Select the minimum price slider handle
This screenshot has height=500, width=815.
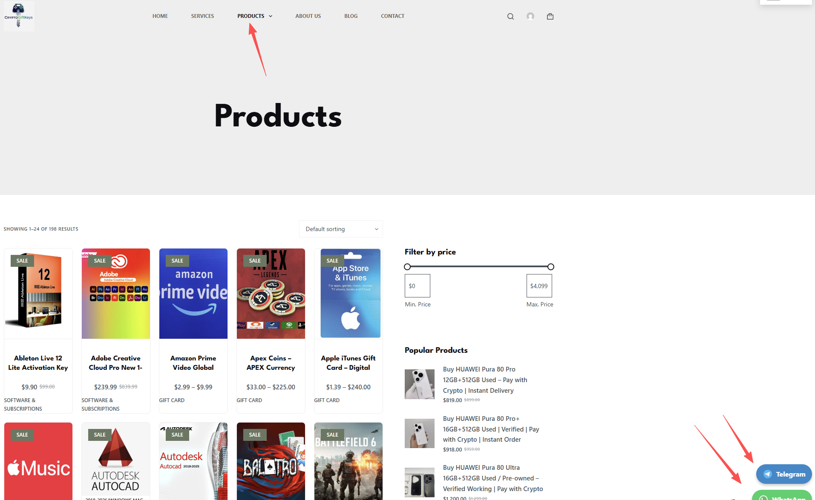point(407,267)
